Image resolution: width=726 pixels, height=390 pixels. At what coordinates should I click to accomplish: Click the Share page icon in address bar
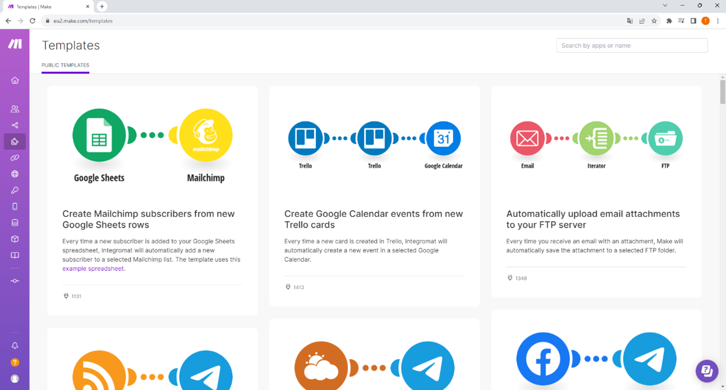click(x=642, y=21)
